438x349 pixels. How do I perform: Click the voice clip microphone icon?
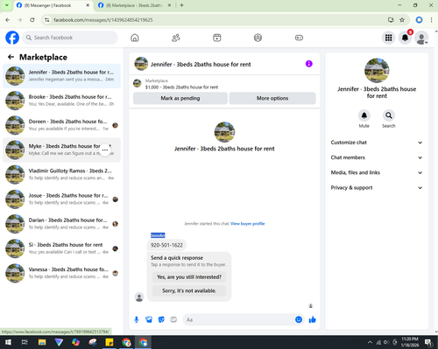click(x=137, y=320)
